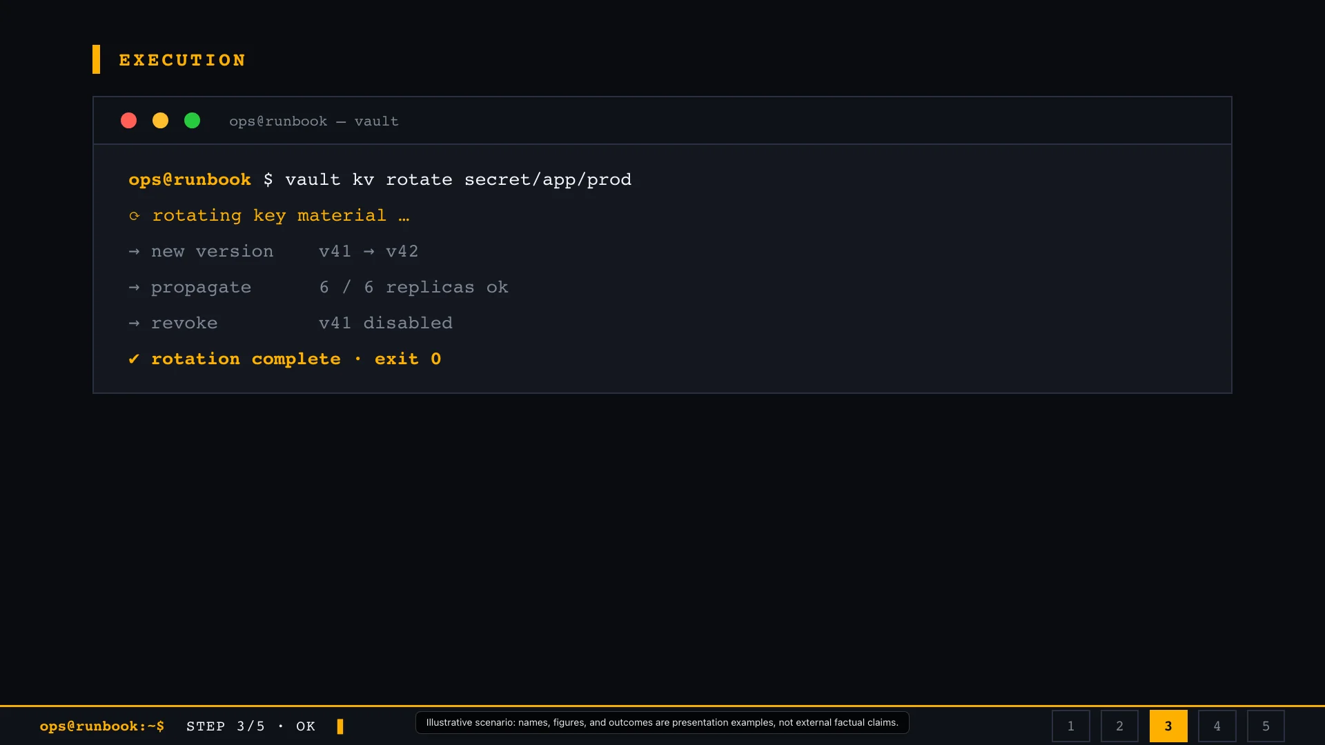The image size is (1325, 745).
Task: Go to step 2 in pager
Action: (1119, 726)
